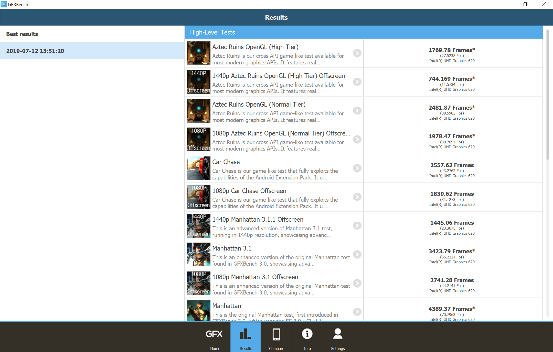Open the 1440p Aztec Ruins OpenGL (High Tier) Offscreen title
The image size is (553, 352).
pos(279,76)
